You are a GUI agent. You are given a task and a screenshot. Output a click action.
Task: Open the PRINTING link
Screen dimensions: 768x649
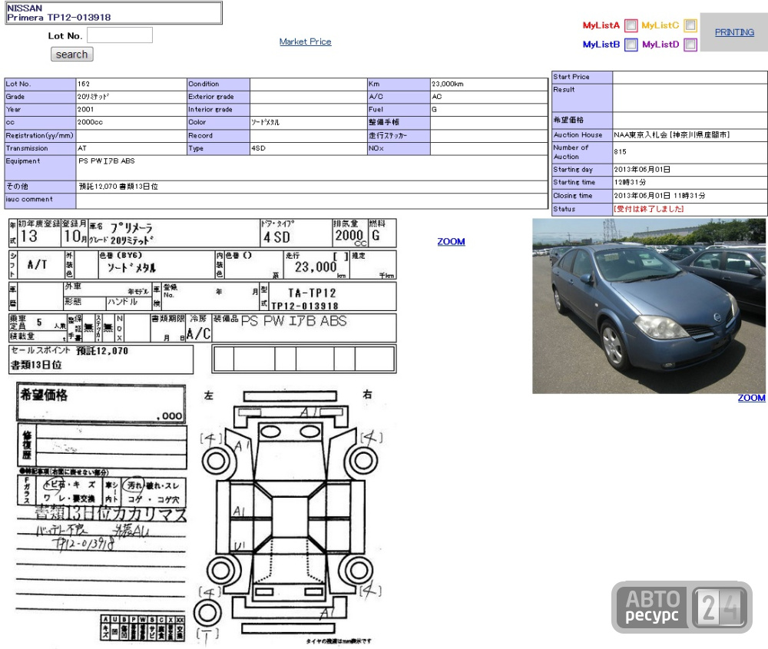734,32
